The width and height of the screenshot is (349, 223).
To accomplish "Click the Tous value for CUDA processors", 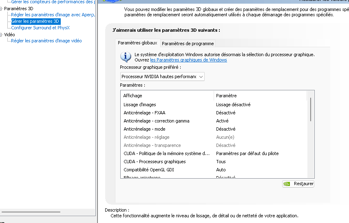I will [221, 162].
